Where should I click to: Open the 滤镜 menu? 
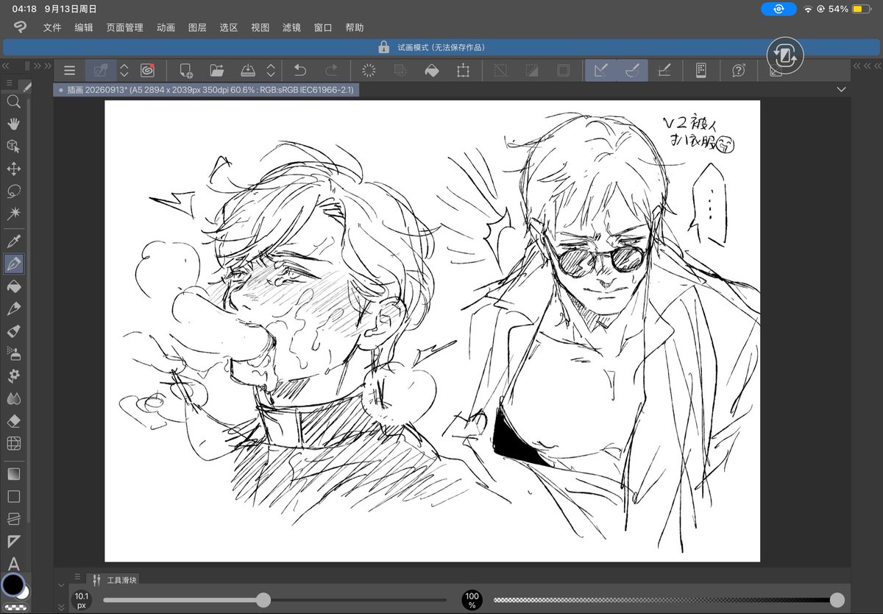[x=291, y=28]
